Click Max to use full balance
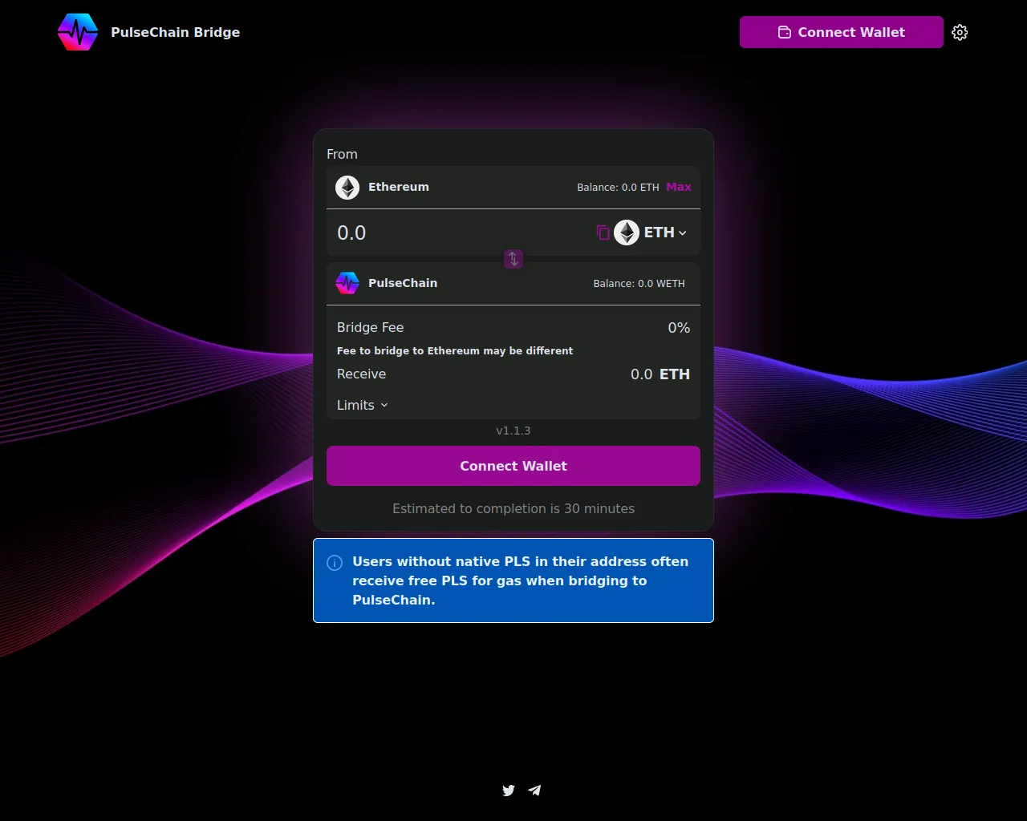This screenshot has height=821, width=1027. coord(678,187)
